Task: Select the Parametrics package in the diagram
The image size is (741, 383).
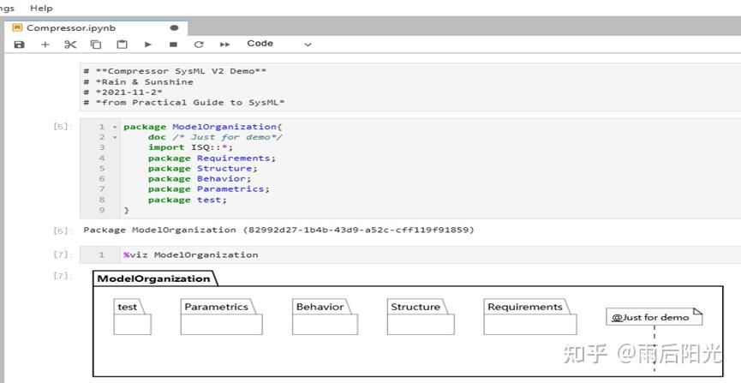Action: point(221,317)
